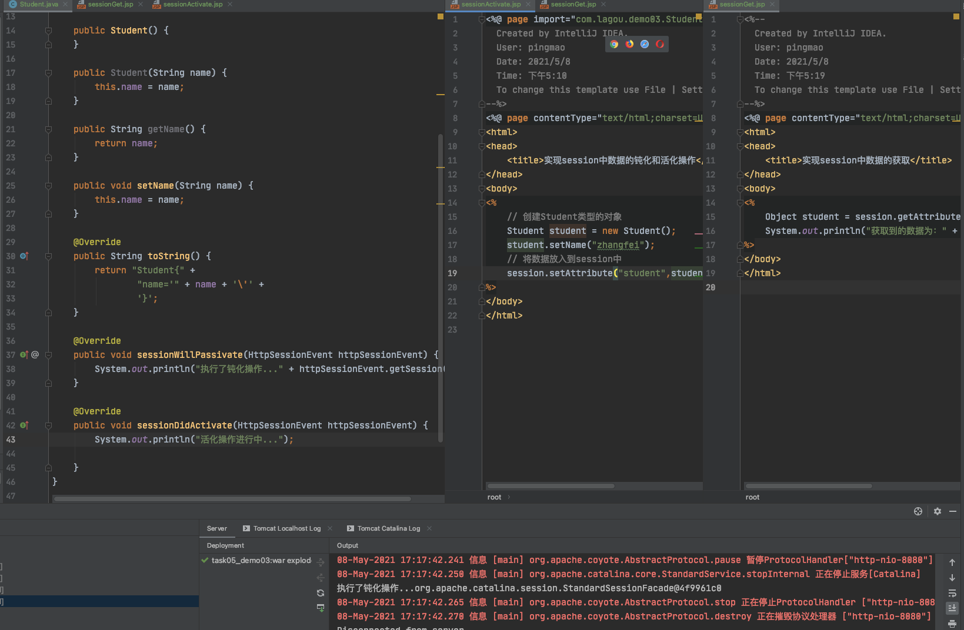
Task: Select task05_demo03:war exploded deployment
Action: coord(256,560)
